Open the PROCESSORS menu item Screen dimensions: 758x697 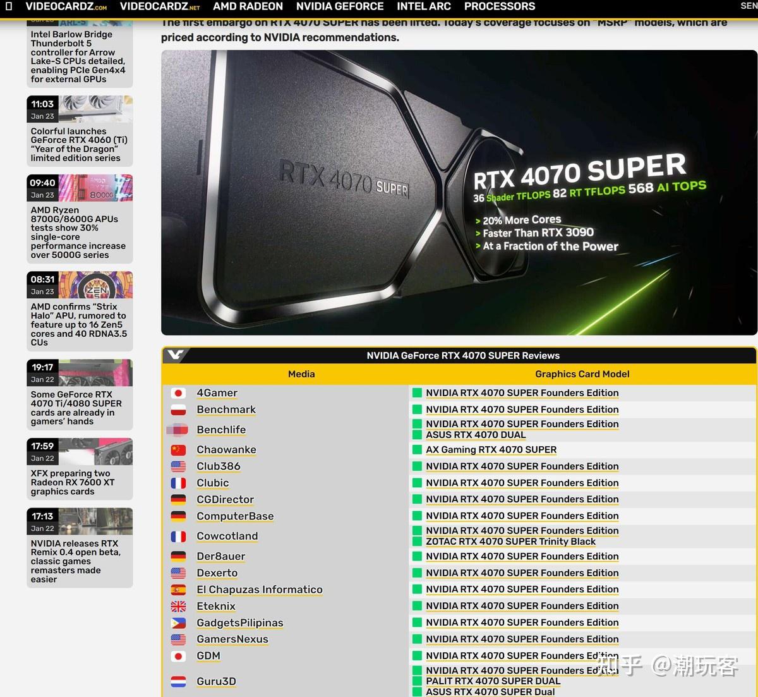[x=500, y=7]
